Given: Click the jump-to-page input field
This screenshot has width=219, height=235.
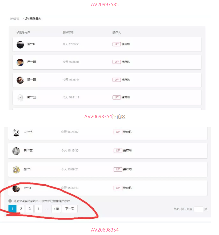Looking at the screenshot, I should tap(198, 209).
